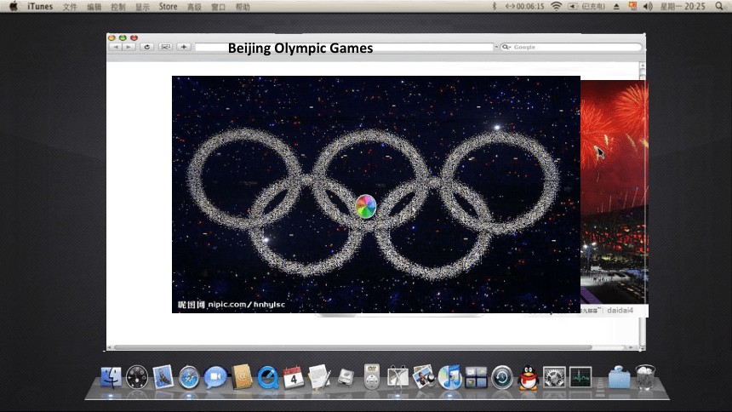
Task: Launch QuickTime Player from the dock
Action: click(268, 377)
